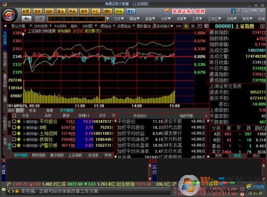Click the Haitong round logo button
This screenshot has width=267, height=197.
click(x=10, y=15)
